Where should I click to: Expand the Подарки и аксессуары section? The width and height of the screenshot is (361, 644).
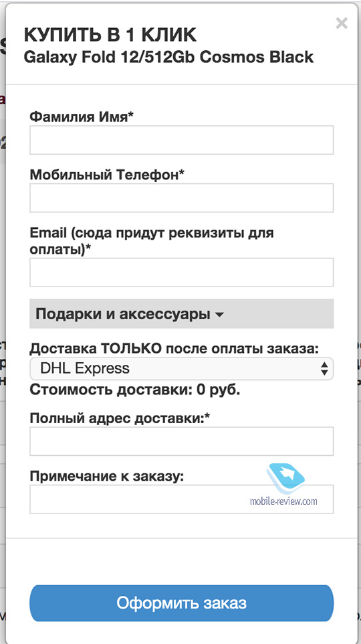click(x=181, y=314)
